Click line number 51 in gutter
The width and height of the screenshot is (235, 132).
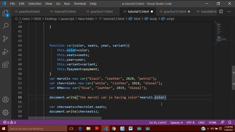pos(20,78)
